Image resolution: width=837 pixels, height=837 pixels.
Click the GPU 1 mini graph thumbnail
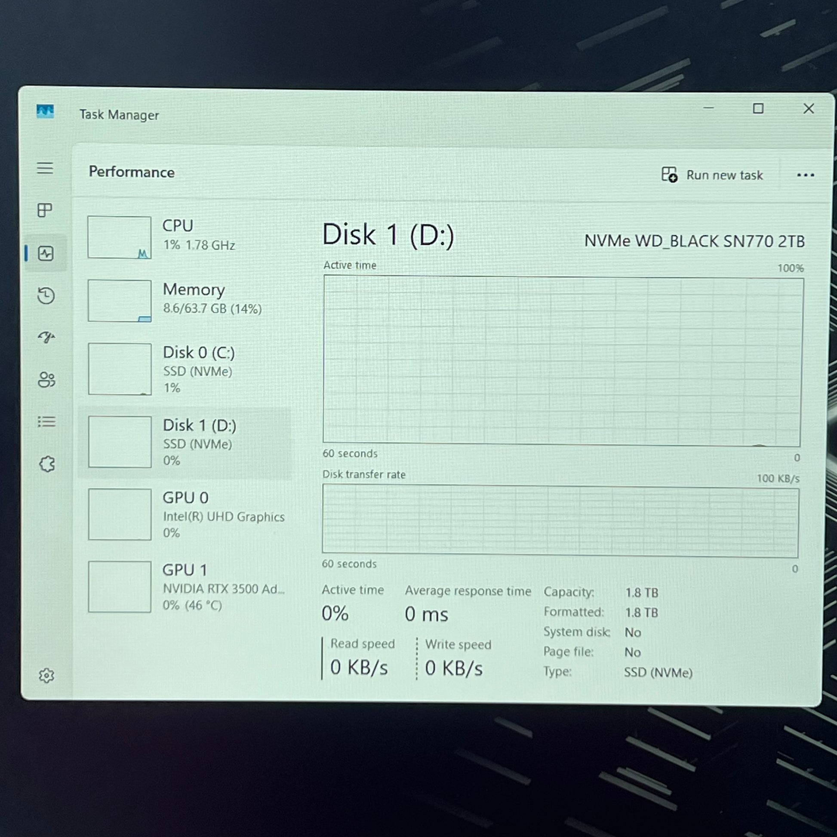(x=120, y=587)
